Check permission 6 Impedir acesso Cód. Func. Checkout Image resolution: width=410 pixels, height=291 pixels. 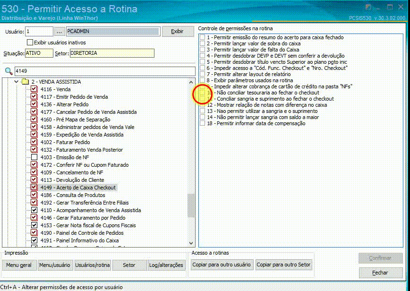tap(202, 68)
